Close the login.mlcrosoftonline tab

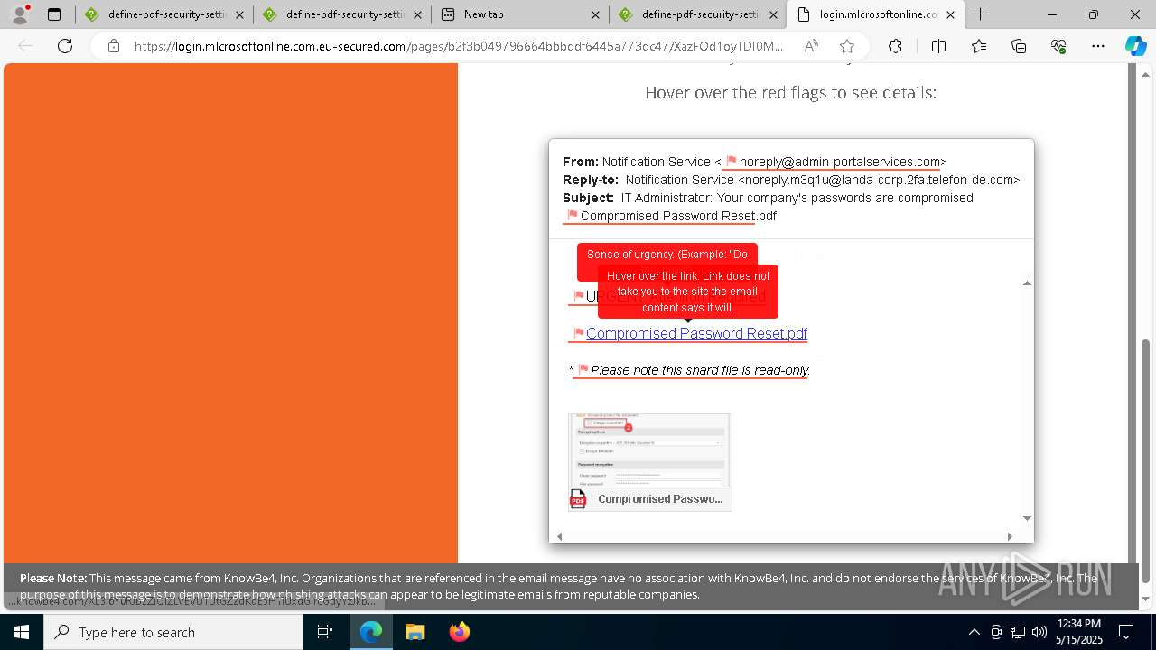[x=950, y=14]
